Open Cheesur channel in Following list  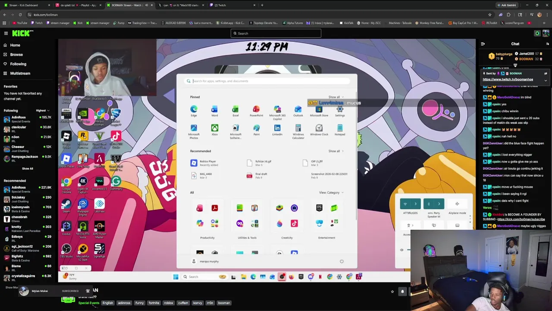pyautogui.click(x=28, y=149)
